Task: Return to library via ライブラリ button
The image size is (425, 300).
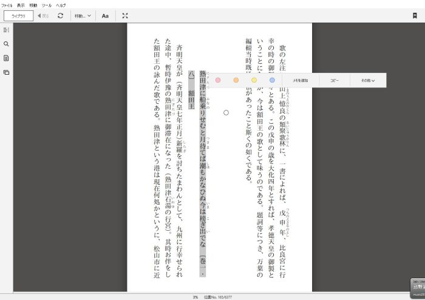Action: [x=18, y=16]
